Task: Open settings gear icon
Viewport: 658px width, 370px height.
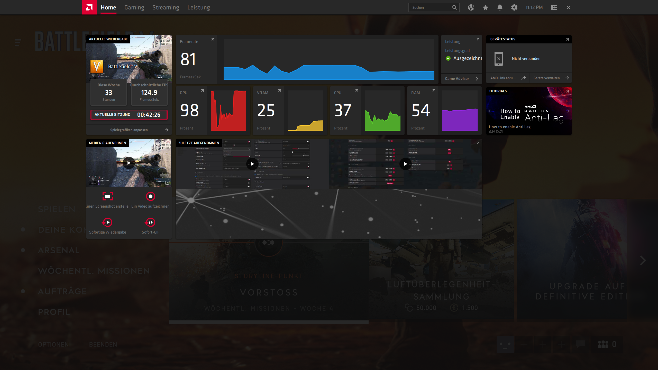Action: pos(514,7)
